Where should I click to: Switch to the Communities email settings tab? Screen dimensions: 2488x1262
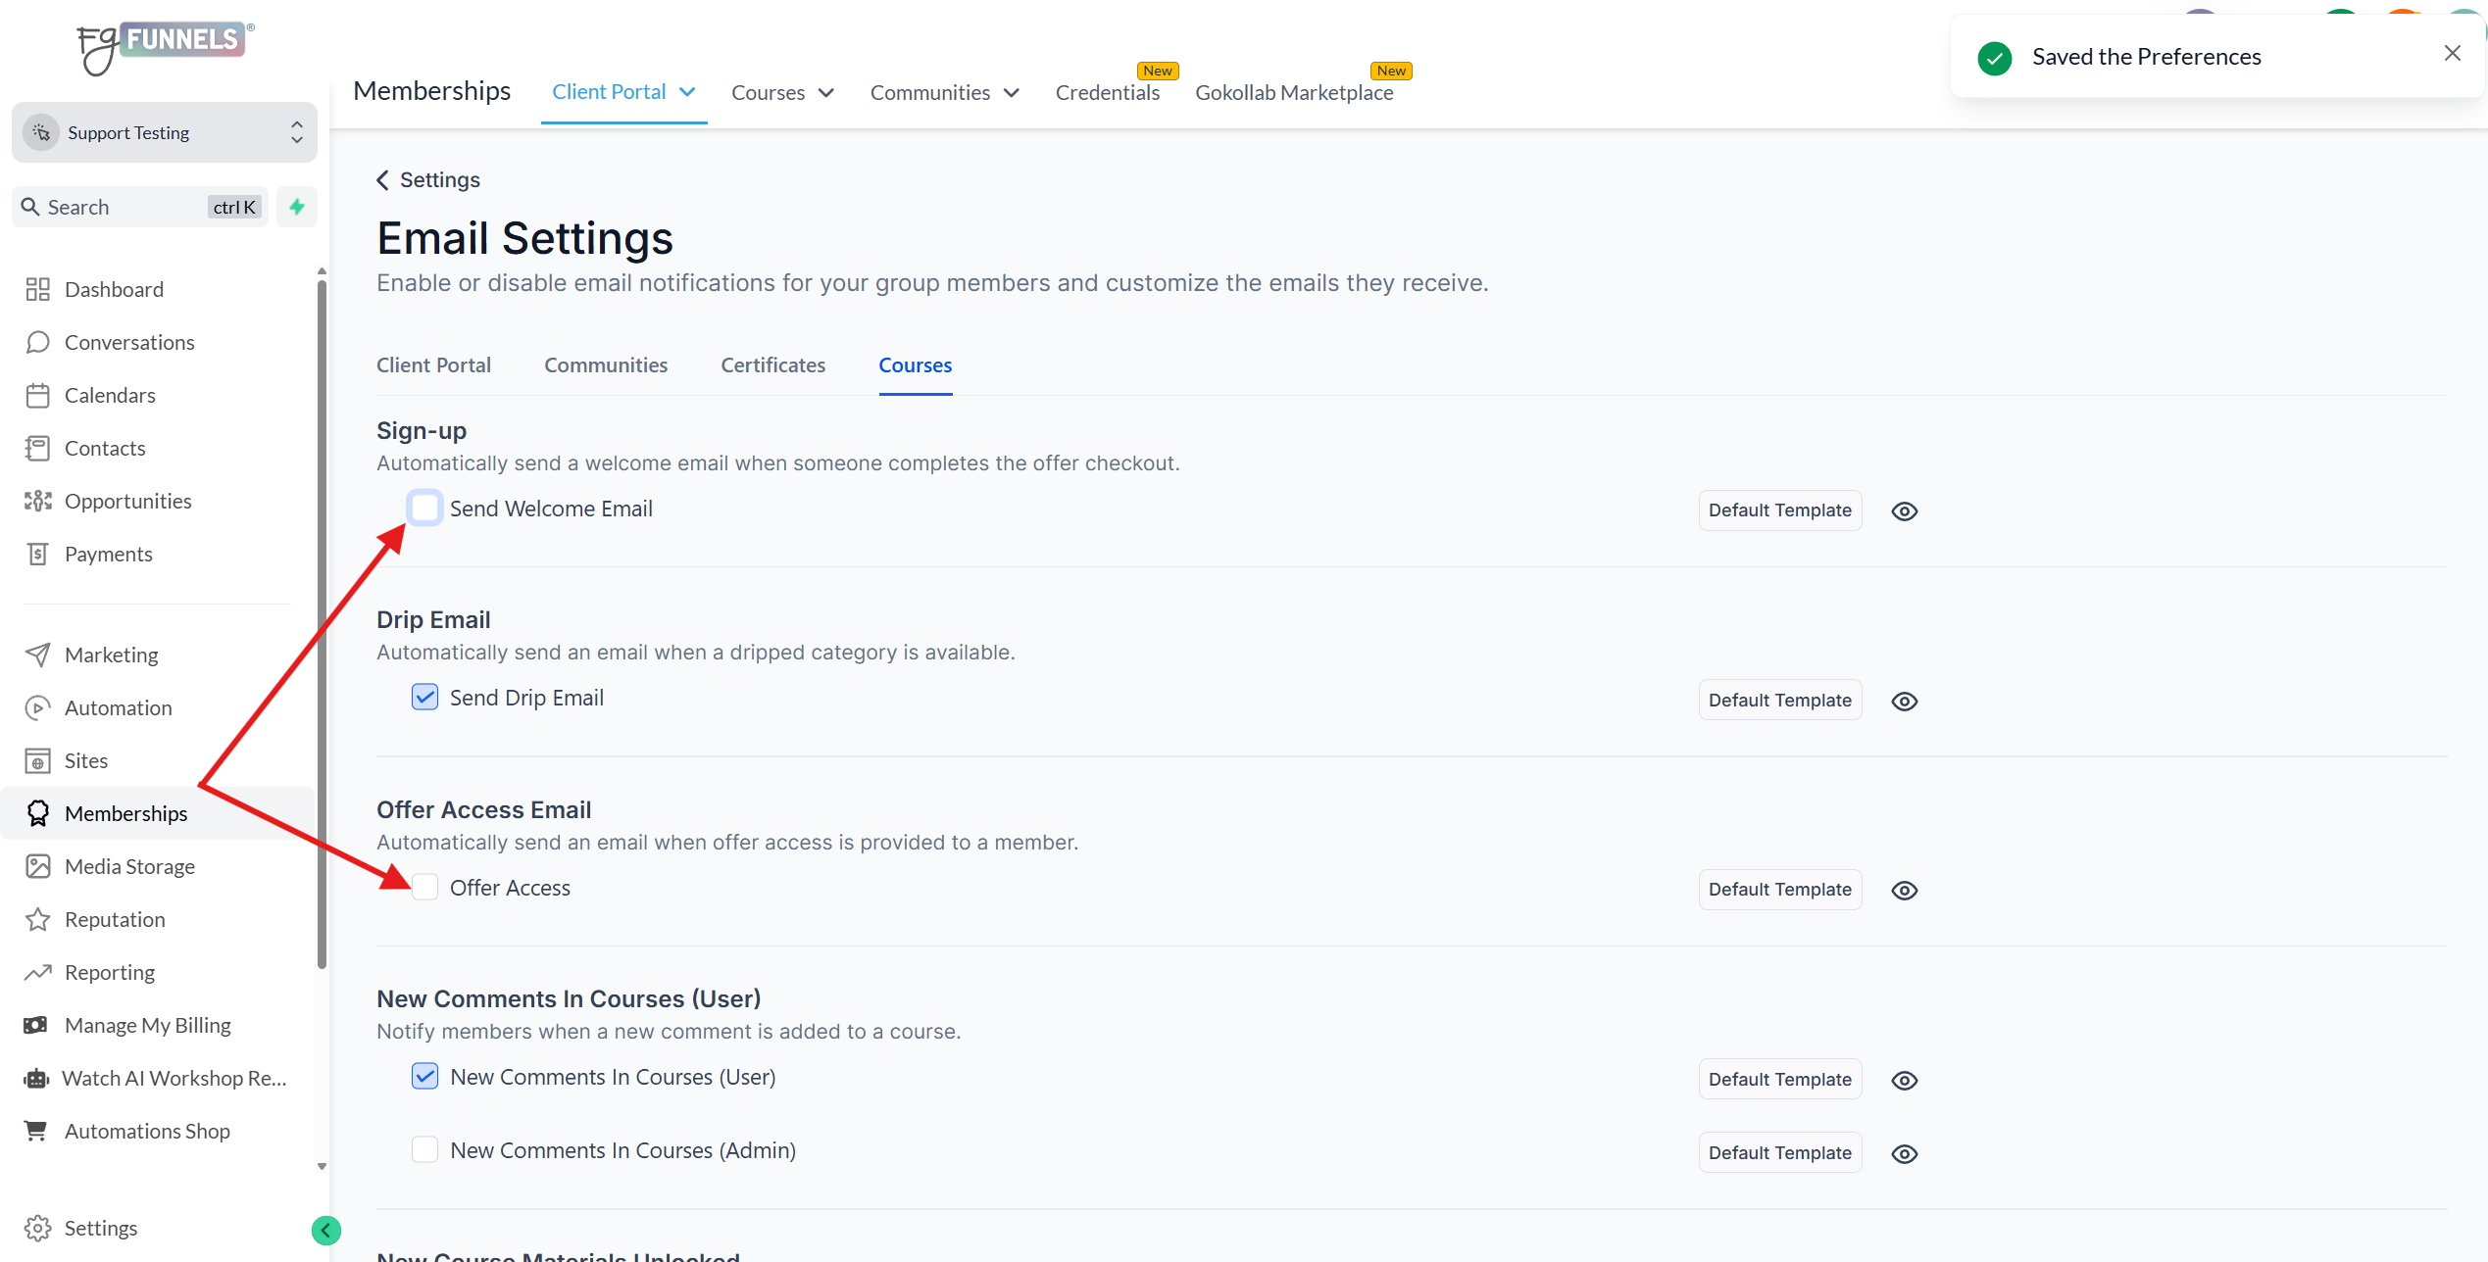[x=605, y=364]
